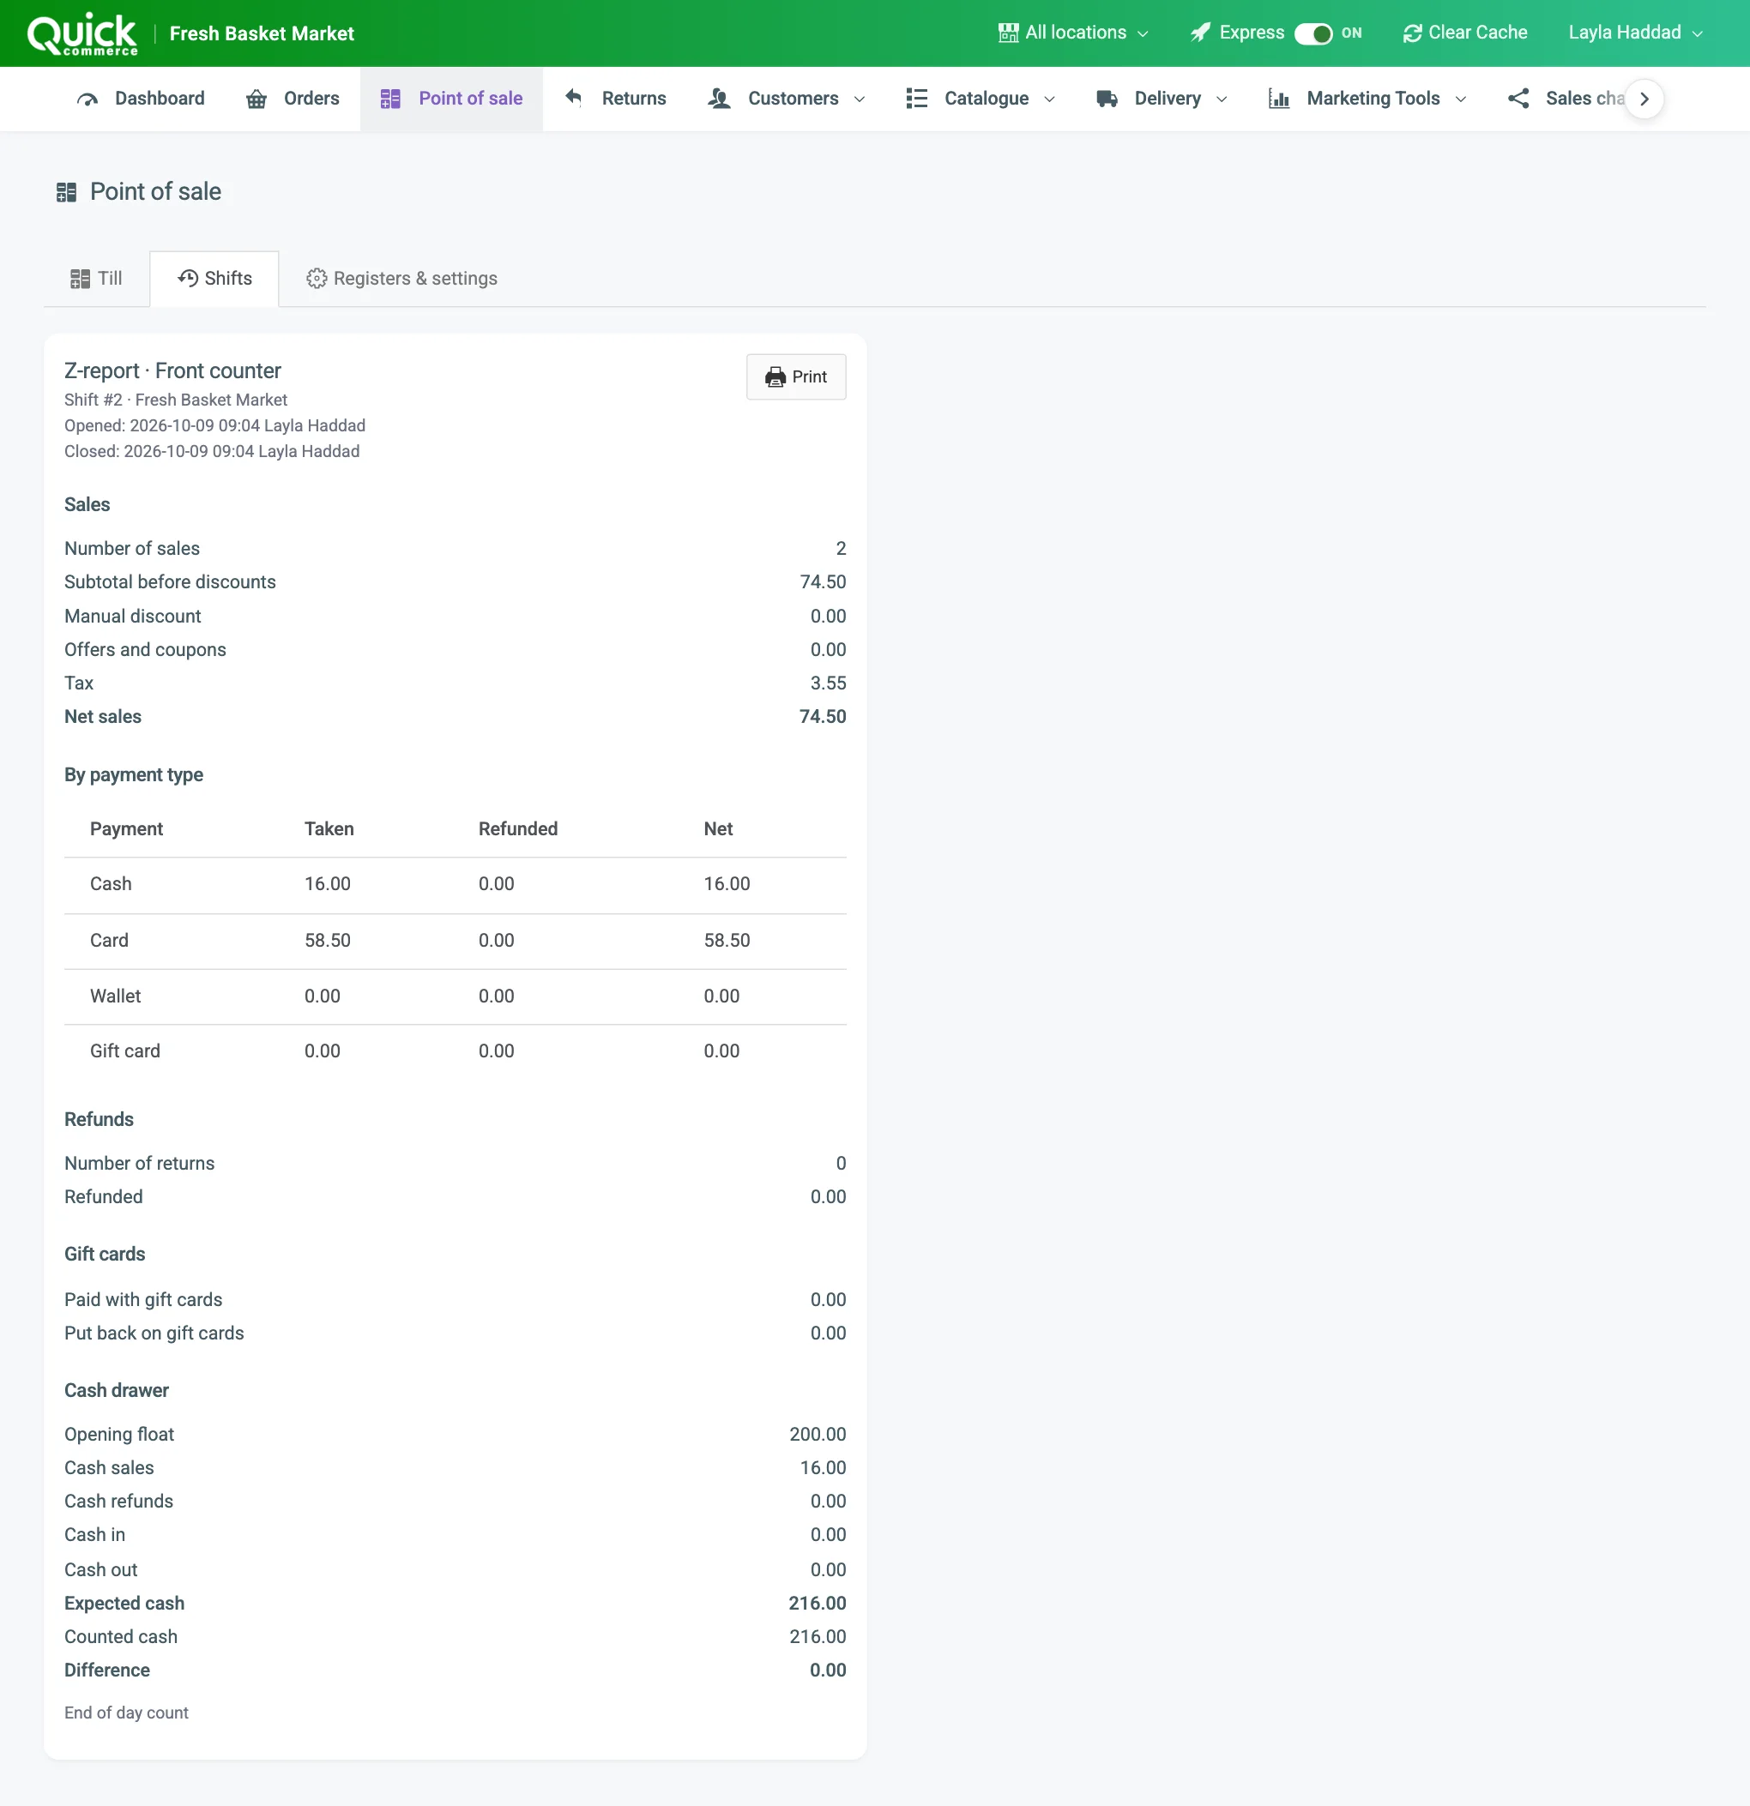This screenshot has height=1806, width=1750.
Task: Expand the Customers menu chevron
Action: 860,99
